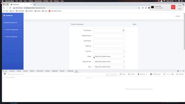Open the DevTools more options menu
Viewport: 185px width, 104px height.
[x=181, y=71]
